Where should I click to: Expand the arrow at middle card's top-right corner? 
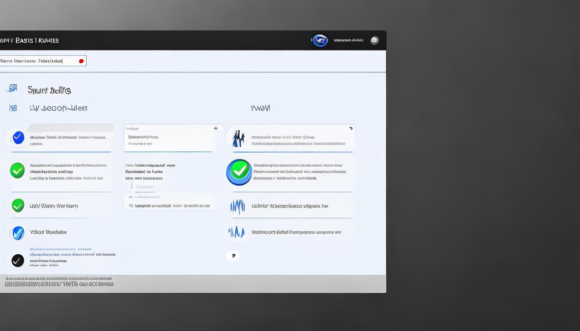(x=215, y=128)
